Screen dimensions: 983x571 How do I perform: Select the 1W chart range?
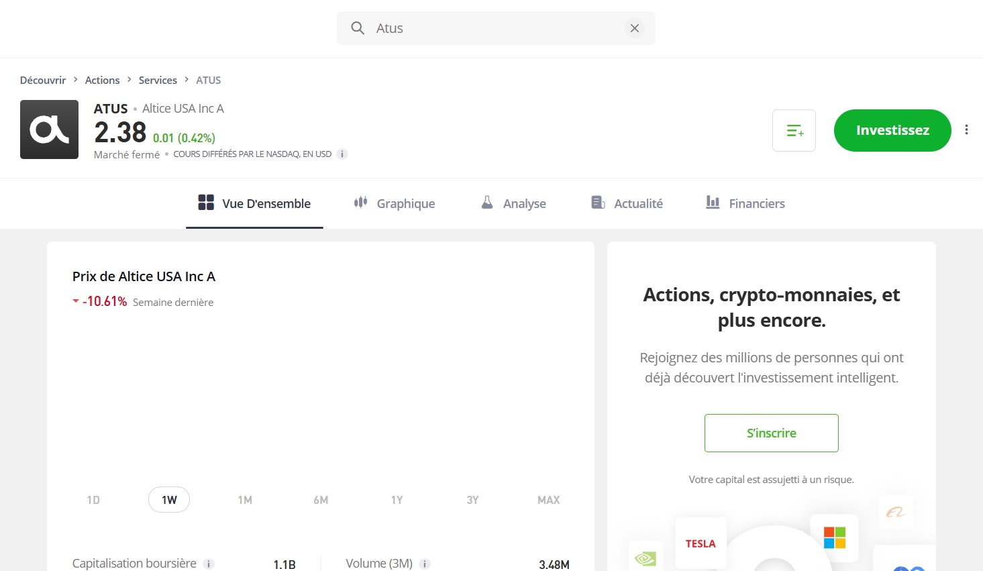coord(169,500)
